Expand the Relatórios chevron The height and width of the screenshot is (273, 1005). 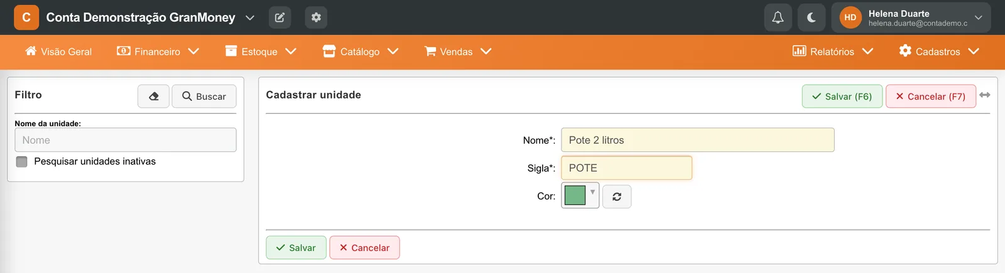868,51
